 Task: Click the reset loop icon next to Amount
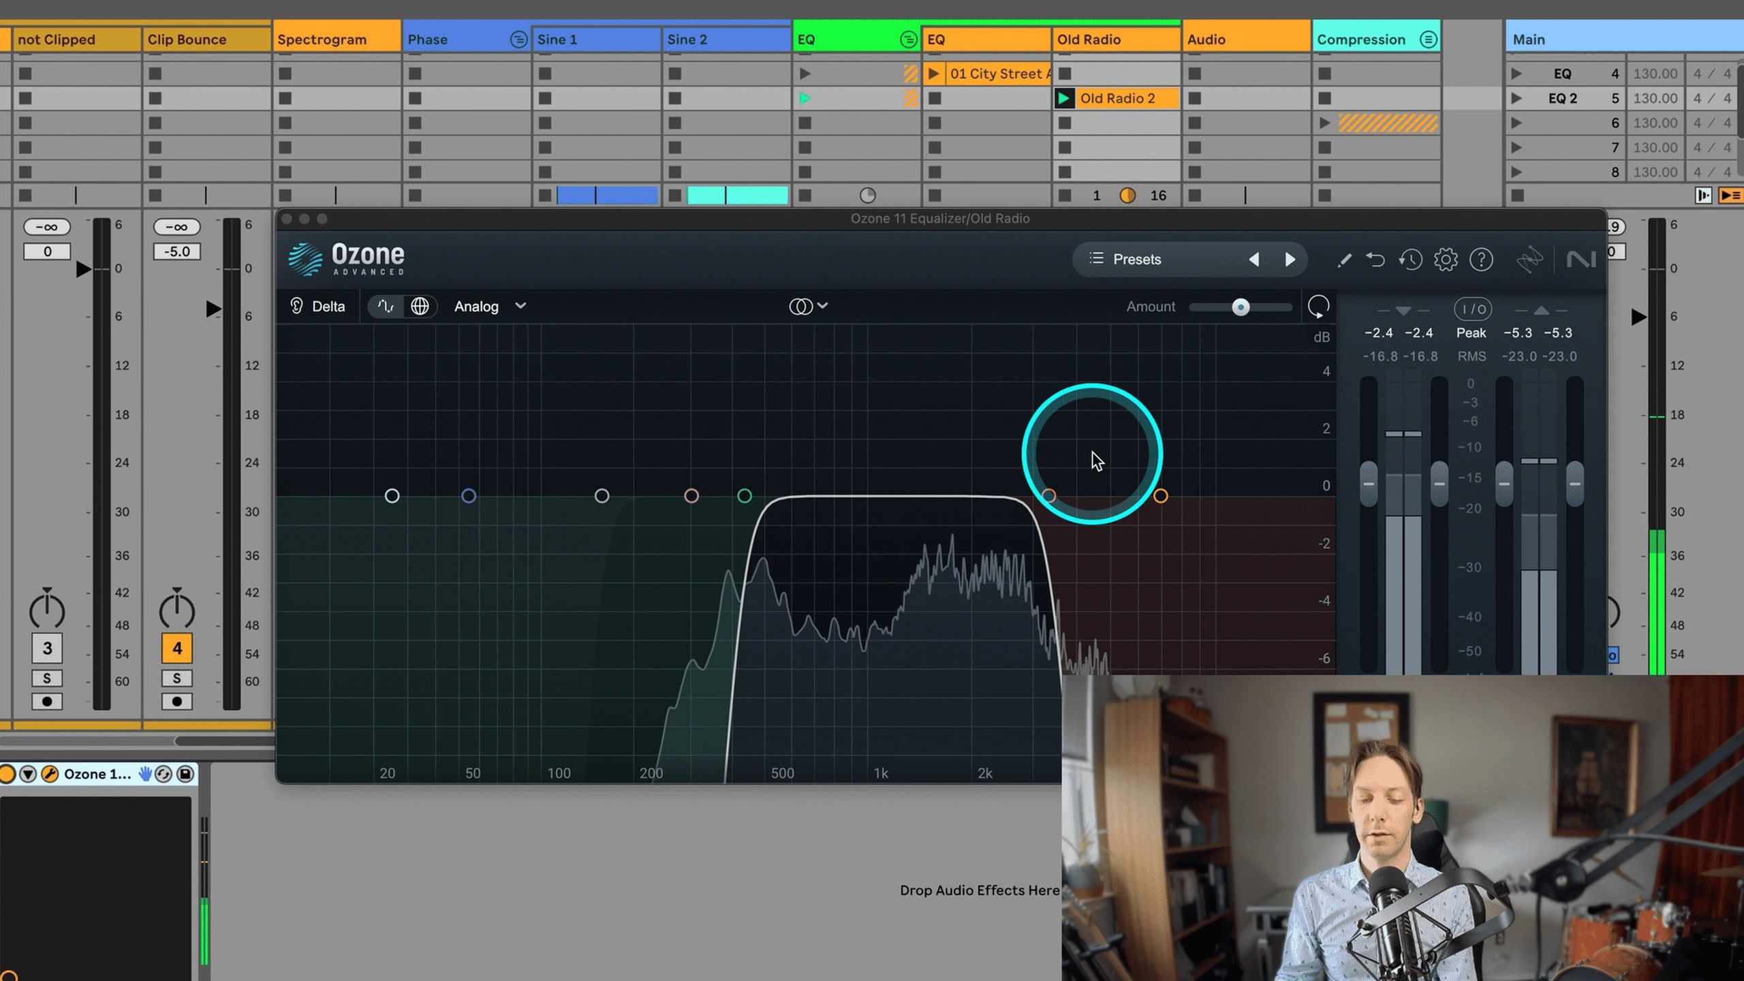[1318, 307]
